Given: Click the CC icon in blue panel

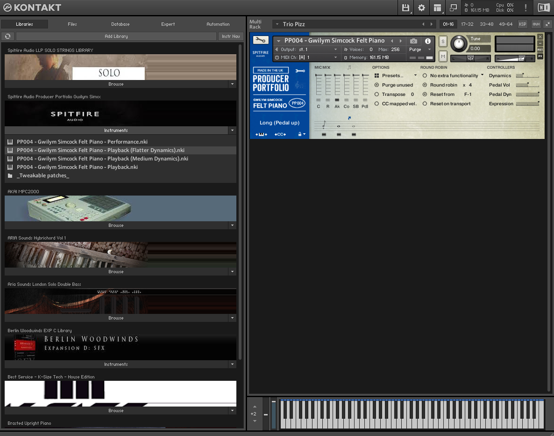Looking at the screenshot, I should coord(280,134).
